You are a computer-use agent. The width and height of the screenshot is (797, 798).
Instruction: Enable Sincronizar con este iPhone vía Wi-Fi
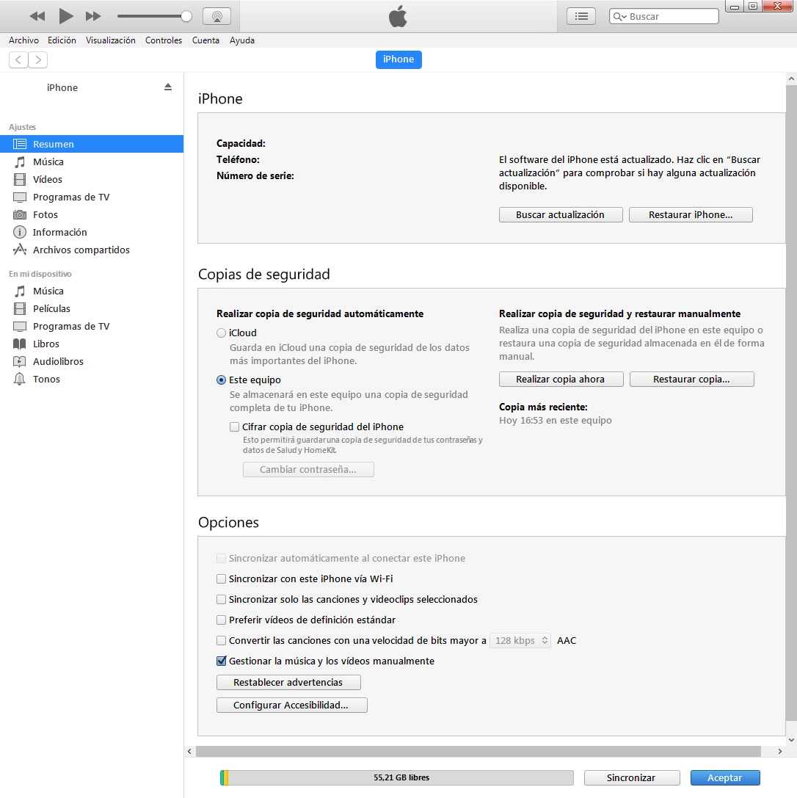pos(222,578)
